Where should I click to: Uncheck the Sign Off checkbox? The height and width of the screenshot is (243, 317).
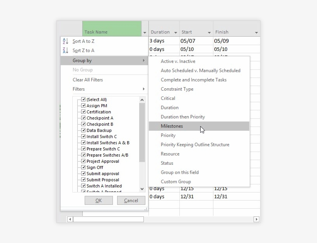pyautogui.click(x=83, y=167)
